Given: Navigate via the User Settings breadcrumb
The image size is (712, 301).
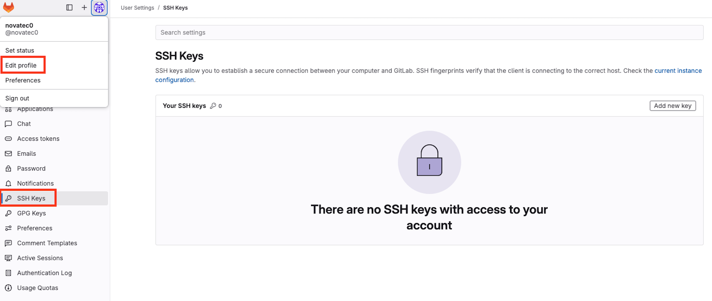Looking at the screenshot, I should point(137,7).
